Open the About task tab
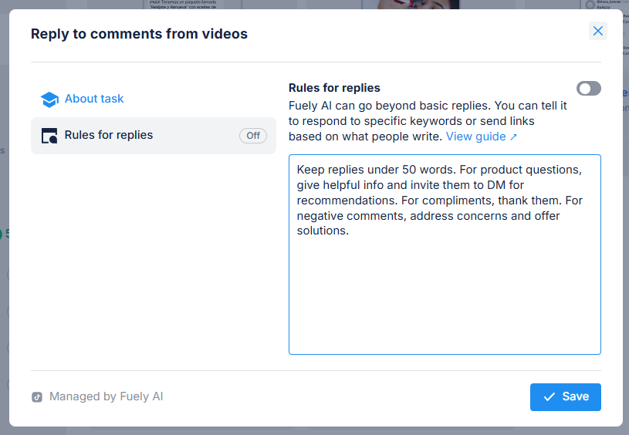This screenshot has height=435, width=629. point(94,99)
